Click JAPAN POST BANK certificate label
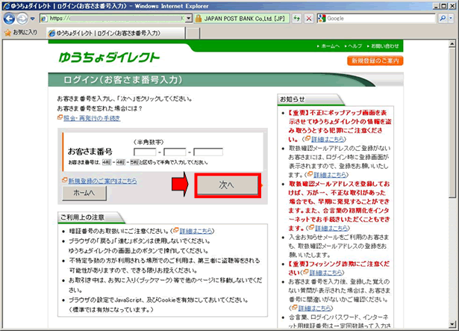 click(244, 19)
